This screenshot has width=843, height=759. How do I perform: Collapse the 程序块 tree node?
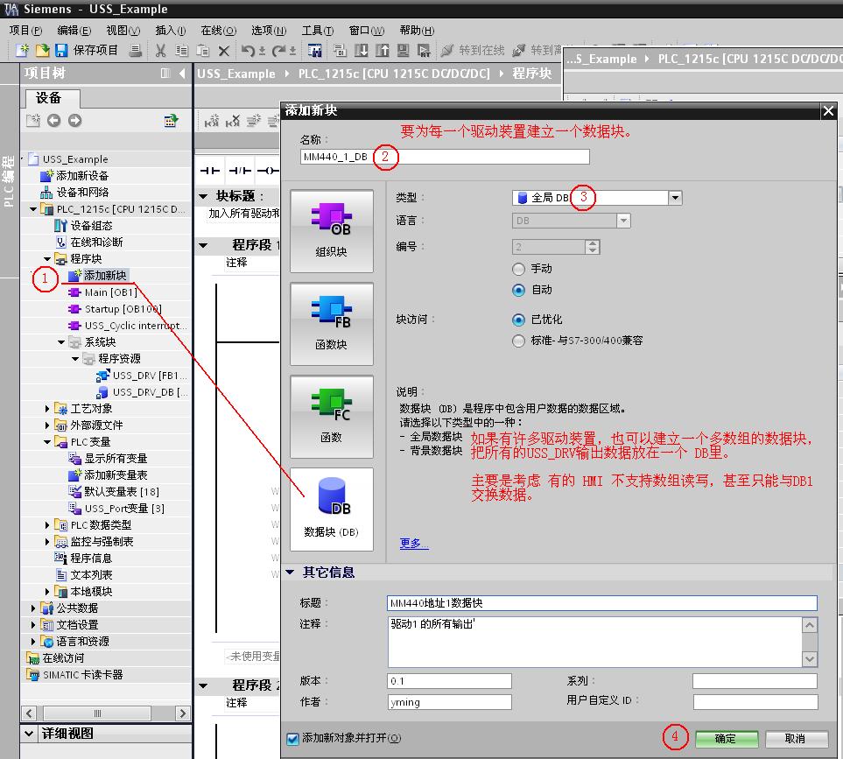tap(47, 259)
